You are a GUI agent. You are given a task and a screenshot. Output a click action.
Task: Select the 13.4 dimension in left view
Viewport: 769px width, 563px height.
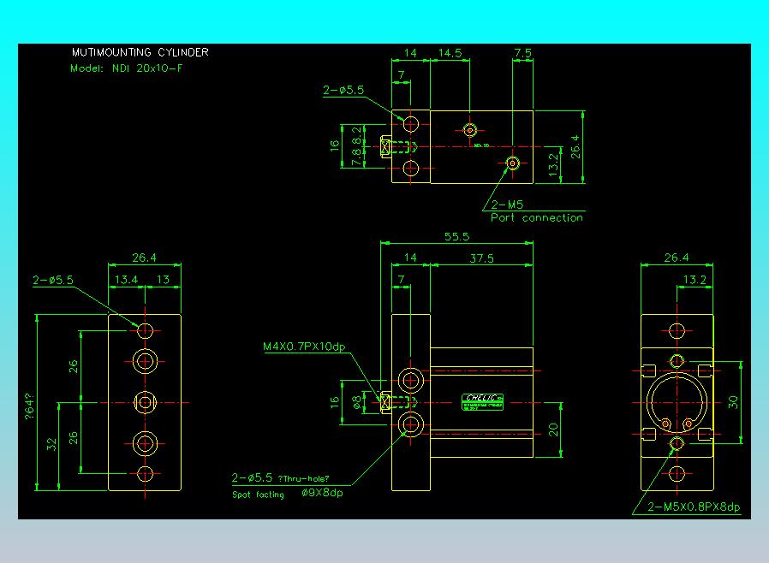(127, 280)
